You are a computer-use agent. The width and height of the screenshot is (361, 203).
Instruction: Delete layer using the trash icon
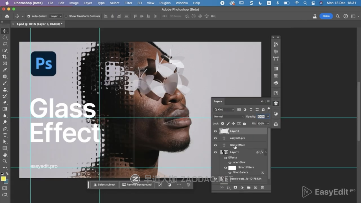pyautogui.click(x=262, y=188)
